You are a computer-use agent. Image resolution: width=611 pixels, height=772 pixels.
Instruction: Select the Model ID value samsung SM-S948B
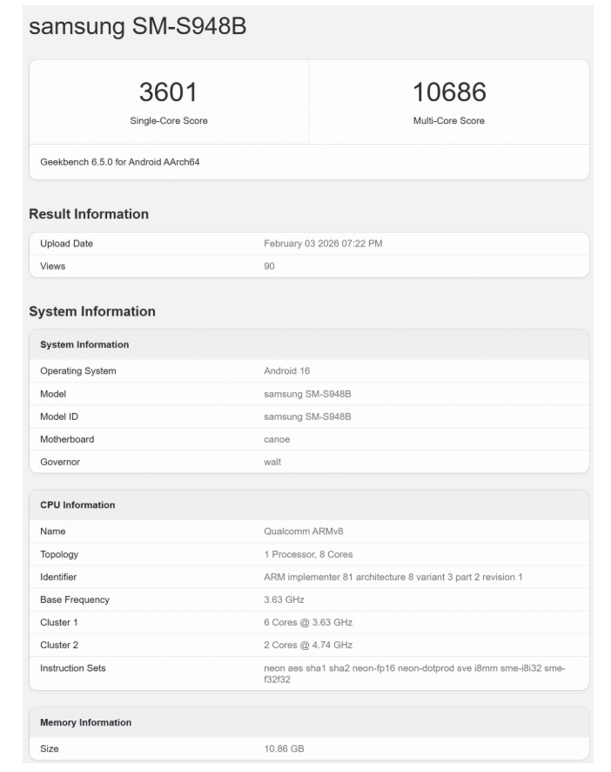(x=307, y=416)
